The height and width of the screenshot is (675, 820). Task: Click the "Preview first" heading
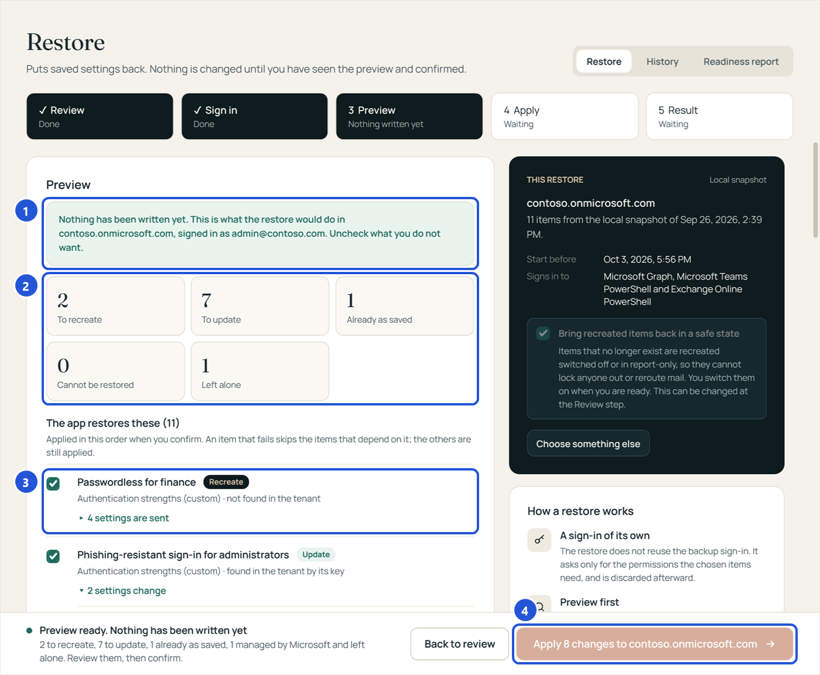click(589, 602)
